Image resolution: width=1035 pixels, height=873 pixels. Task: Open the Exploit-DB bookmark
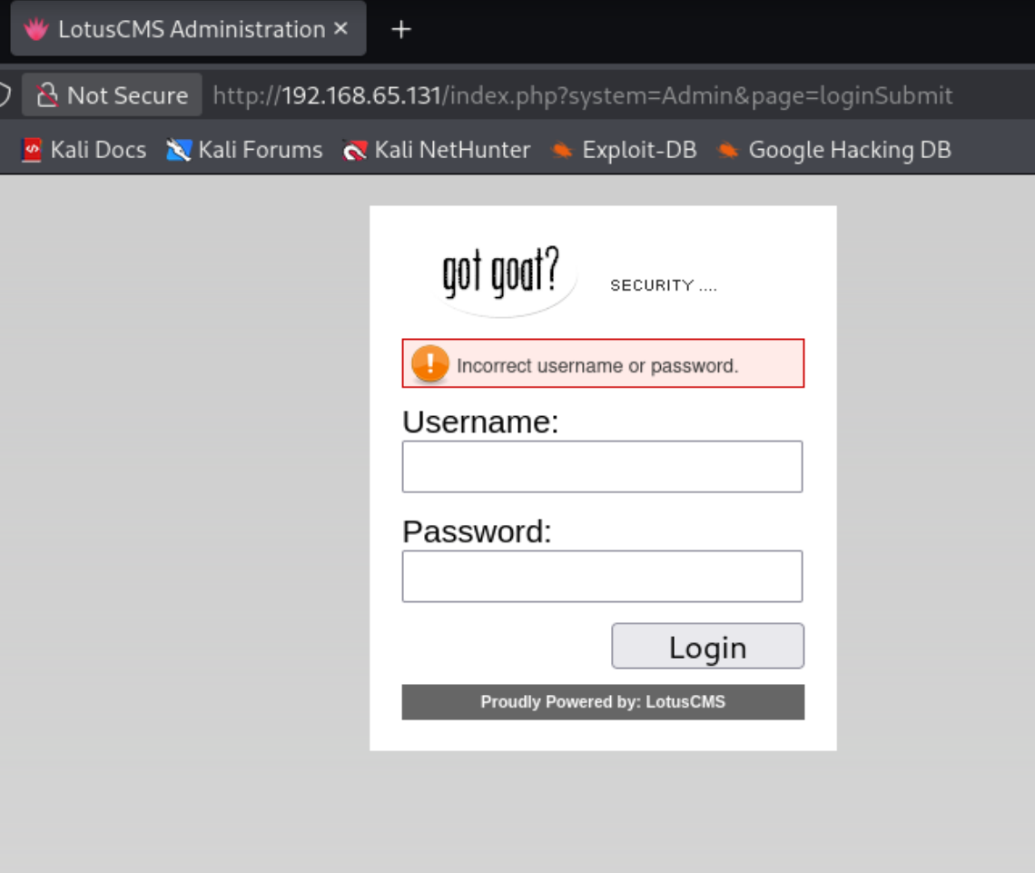624,150
